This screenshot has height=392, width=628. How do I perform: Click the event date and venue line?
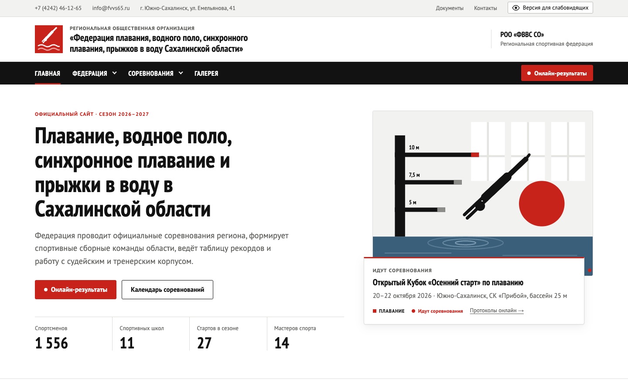coord(470,296)
